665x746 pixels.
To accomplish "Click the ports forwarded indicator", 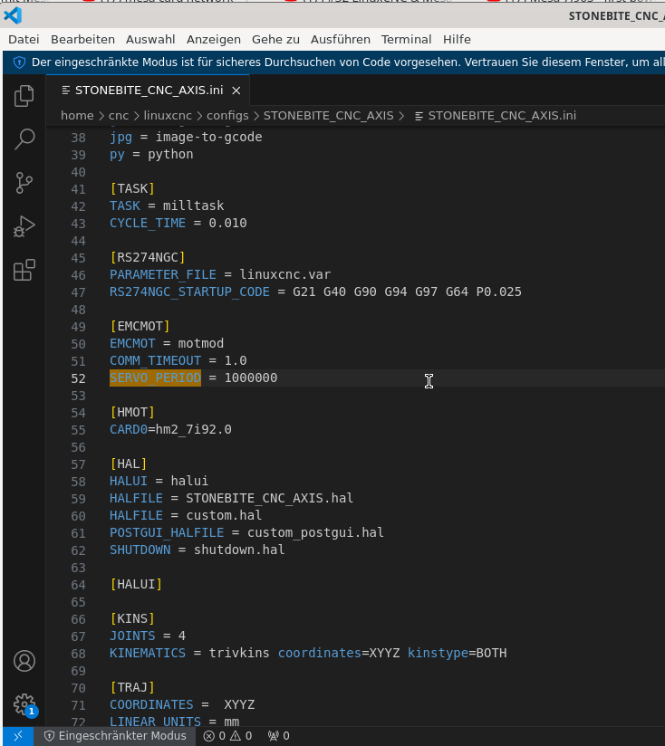I will [278, 736].
